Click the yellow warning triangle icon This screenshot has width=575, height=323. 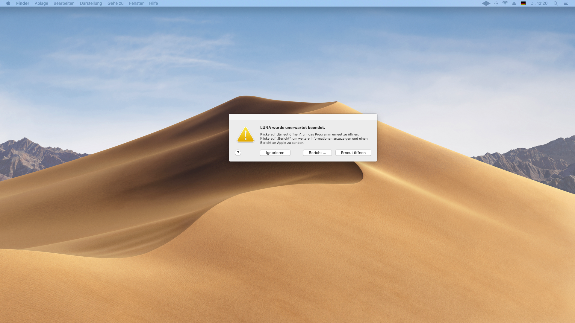(246, 135)
